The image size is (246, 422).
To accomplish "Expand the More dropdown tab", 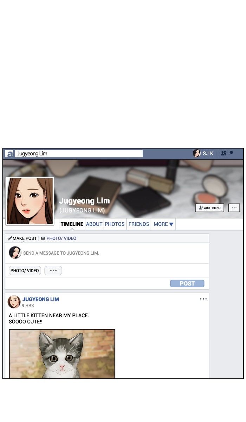I will coord(163,224).
